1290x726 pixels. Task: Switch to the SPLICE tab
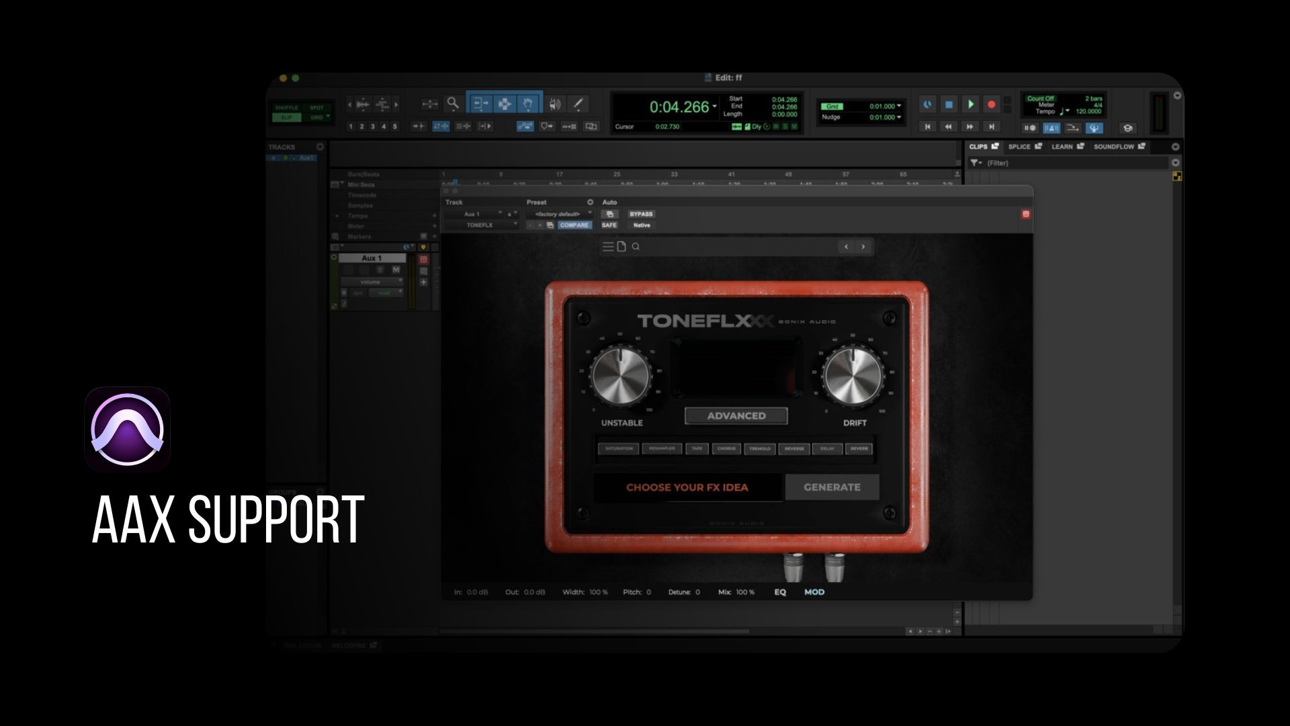pos(1025,147)
